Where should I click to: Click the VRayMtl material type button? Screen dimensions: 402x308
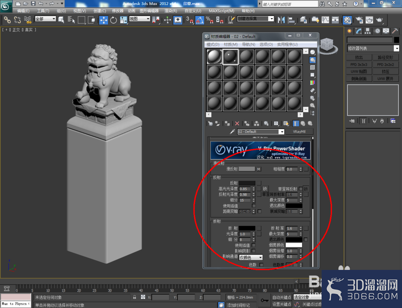pos(299,132)
